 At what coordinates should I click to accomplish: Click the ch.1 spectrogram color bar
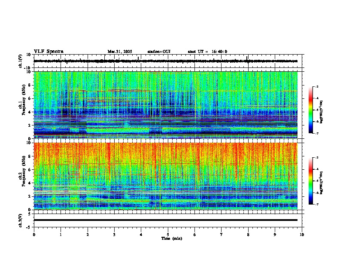tap(311, 110)
